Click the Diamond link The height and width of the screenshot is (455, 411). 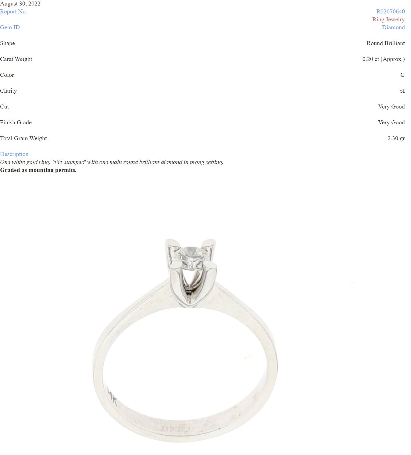tap(393, 27)
